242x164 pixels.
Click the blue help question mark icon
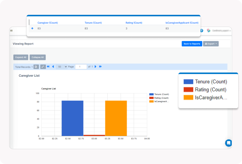click(202, 31)
